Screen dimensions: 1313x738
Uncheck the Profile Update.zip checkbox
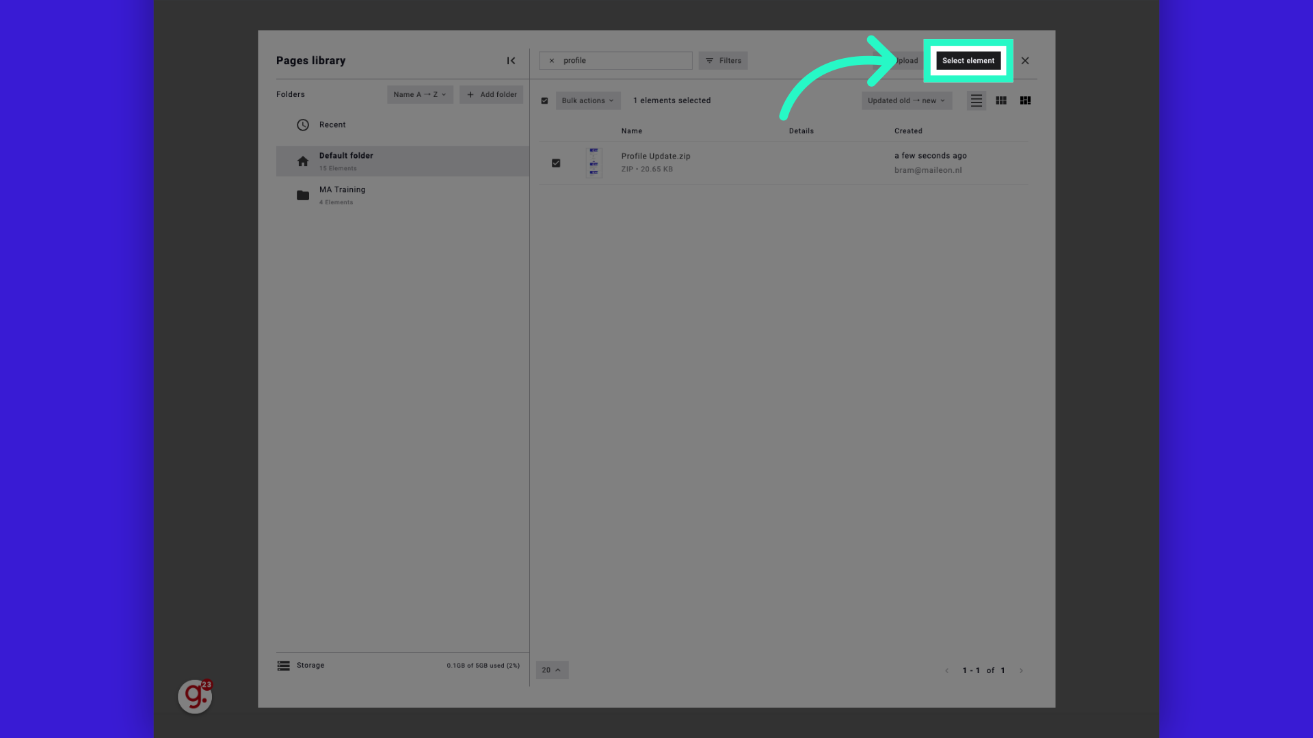tap(556, 163)
